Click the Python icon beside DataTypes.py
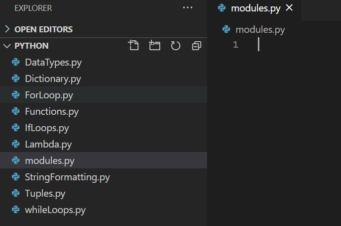Image resolution: width=341 pixels, height=226 pixels. tap(15, 62)
